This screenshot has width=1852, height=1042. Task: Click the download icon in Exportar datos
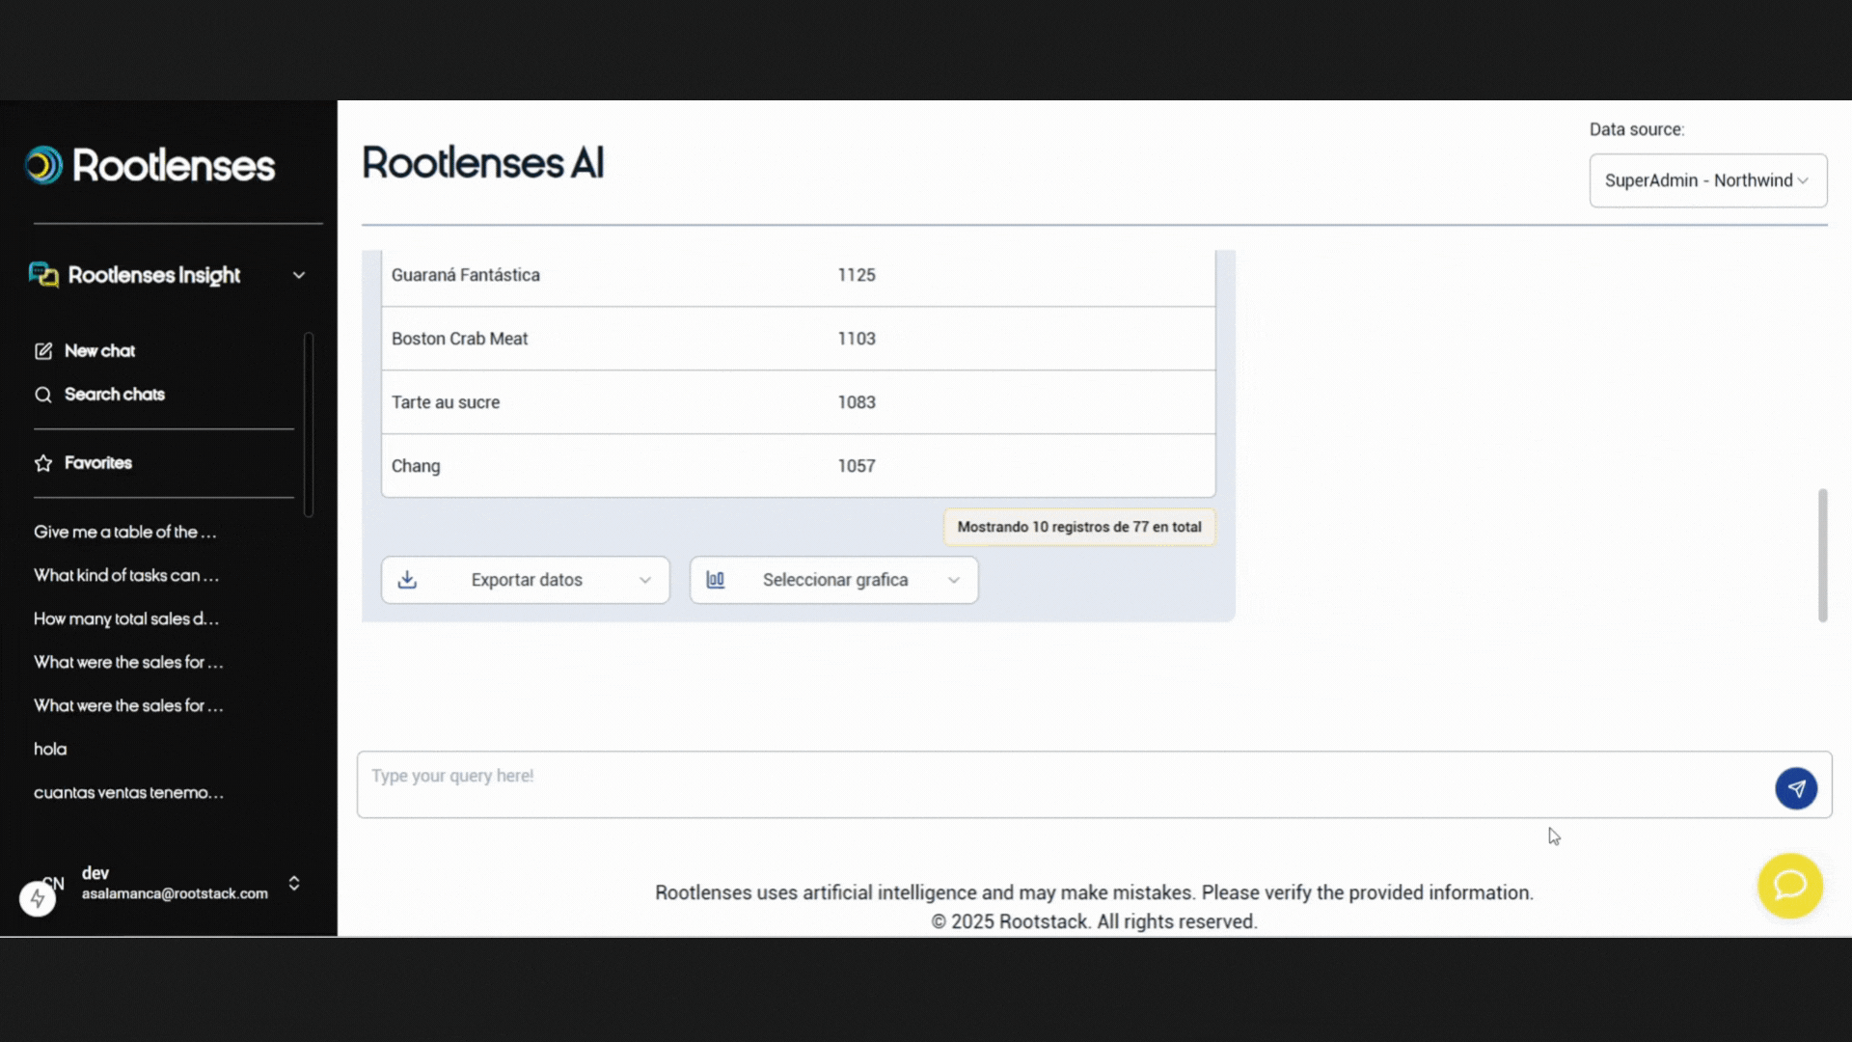(x=407, y=580)
